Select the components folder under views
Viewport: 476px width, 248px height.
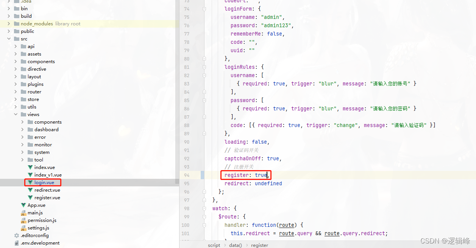(x=48, y=122)
